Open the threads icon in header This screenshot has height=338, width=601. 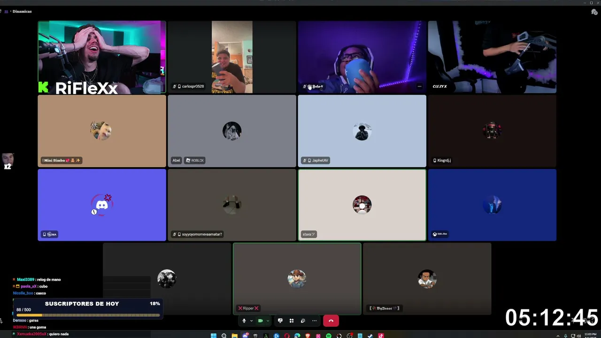[x=594, y=12]
